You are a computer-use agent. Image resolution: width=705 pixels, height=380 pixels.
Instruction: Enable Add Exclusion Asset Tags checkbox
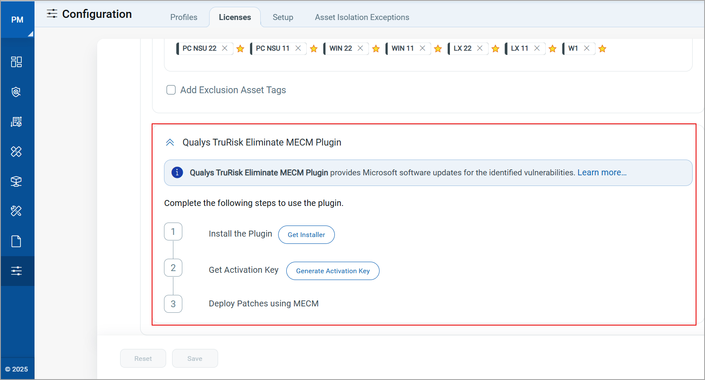[171, 90]
